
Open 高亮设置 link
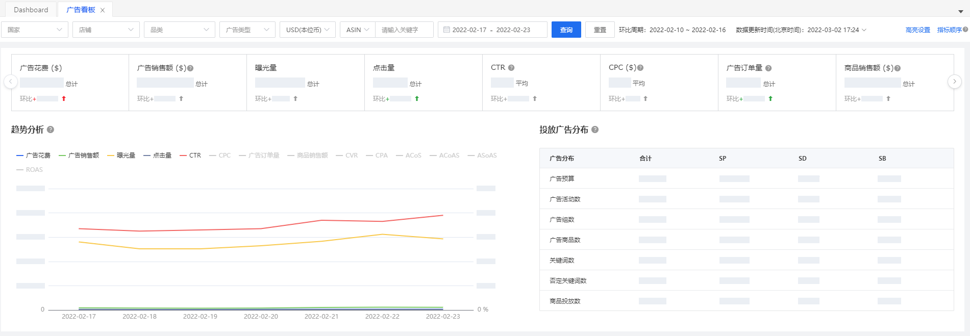tap(917, 30)
